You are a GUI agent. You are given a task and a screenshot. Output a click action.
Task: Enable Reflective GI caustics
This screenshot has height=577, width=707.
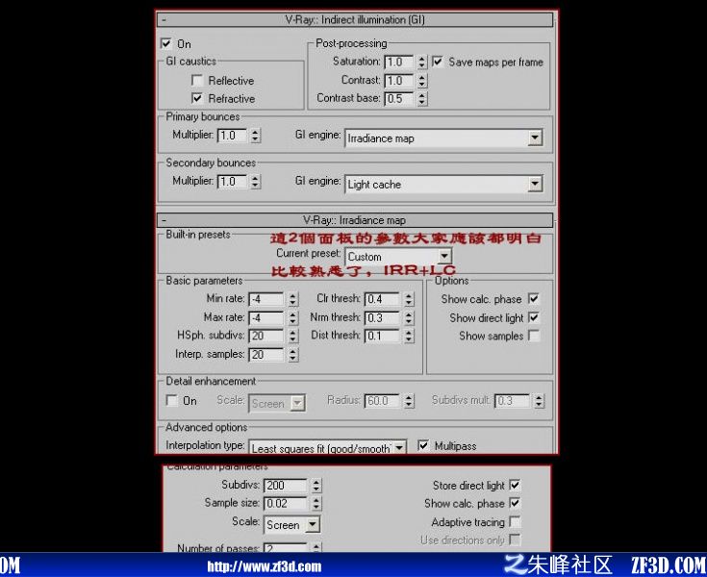coord(196,80)
